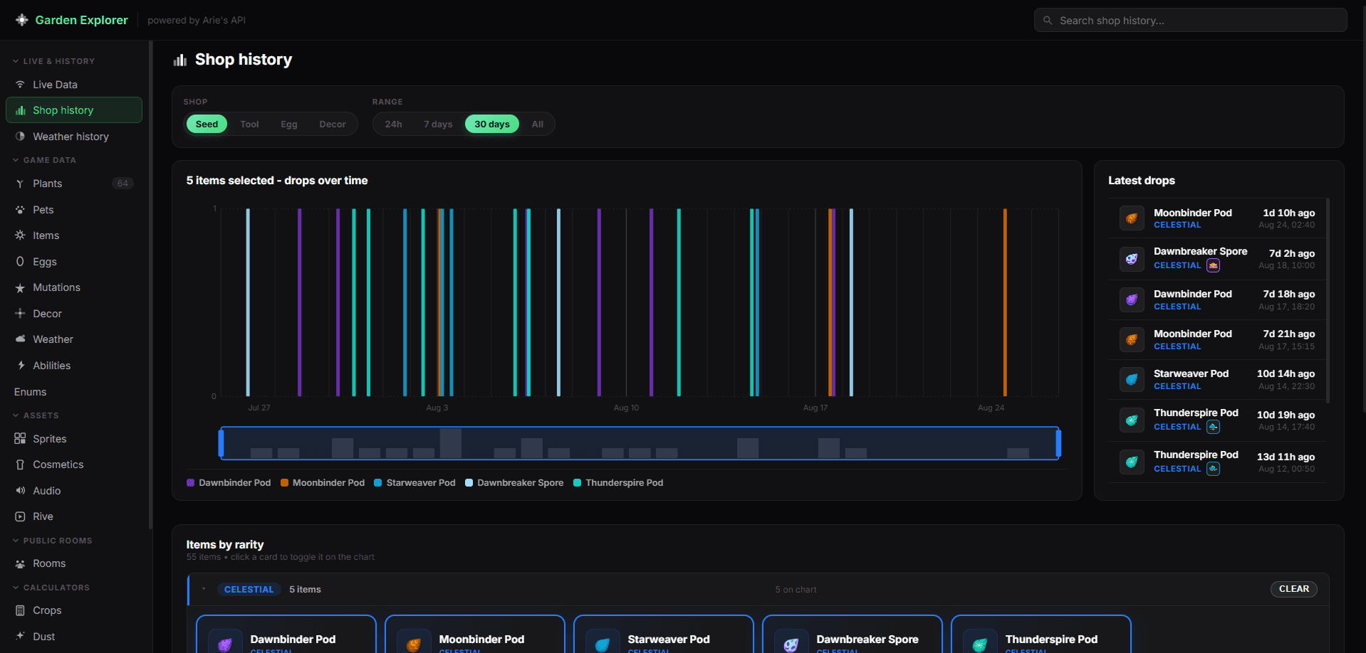Viewport: 1366px width, 653px height.
Task: Click the Garden Explorer logo icon
Action: pos(22,20)
